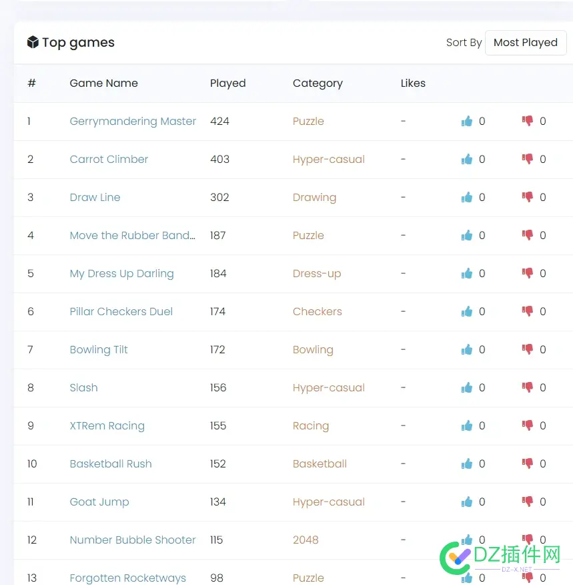Thumbs down the Goat Jump game

(x=527, y=502)
